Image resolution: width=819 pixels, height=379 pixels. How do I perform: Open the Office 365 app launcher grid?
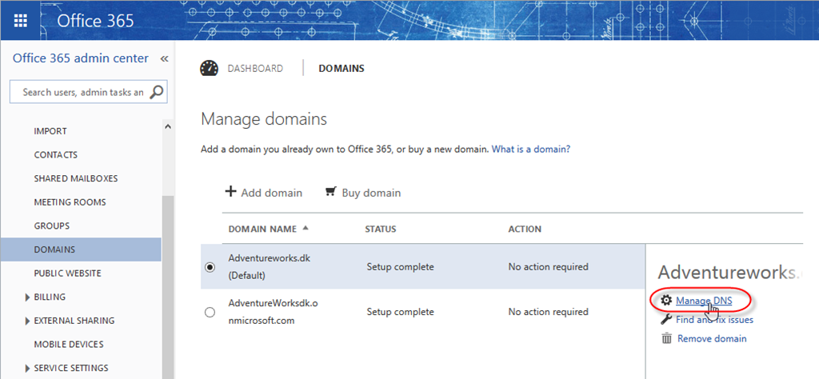coord(20,20)
